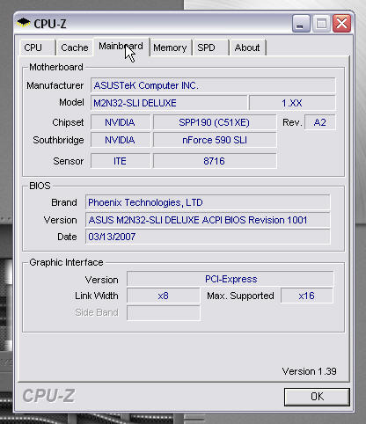366x424 pixels.
Task: Click the Model field M2N32-SLI DELUXE
Action: tap(169, 103)
